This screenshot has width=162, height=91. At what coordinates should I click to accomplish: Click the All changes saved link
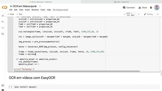60,10
